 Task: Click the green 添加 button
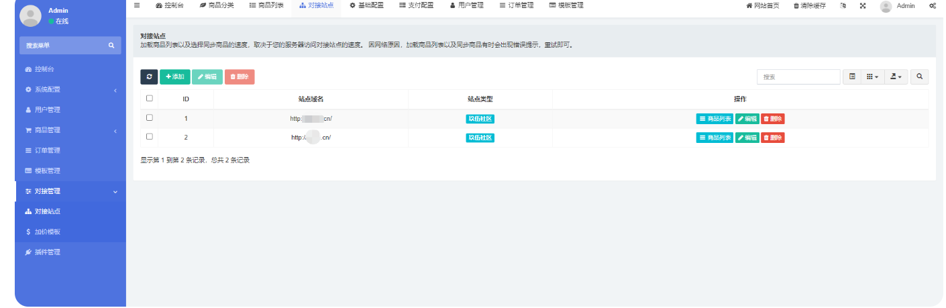(175, 76)
